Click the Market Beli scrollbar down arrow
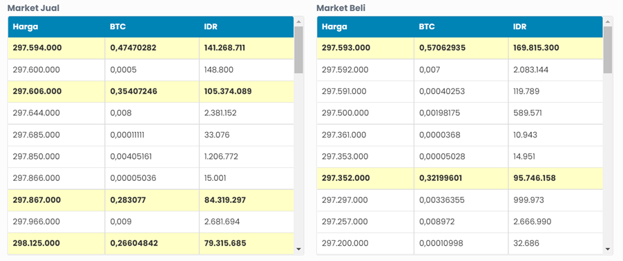 tap(608, 249)
